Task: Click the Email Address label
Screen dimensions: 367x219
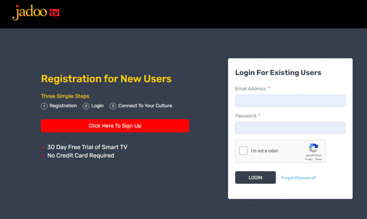Action: coord(251,89)
